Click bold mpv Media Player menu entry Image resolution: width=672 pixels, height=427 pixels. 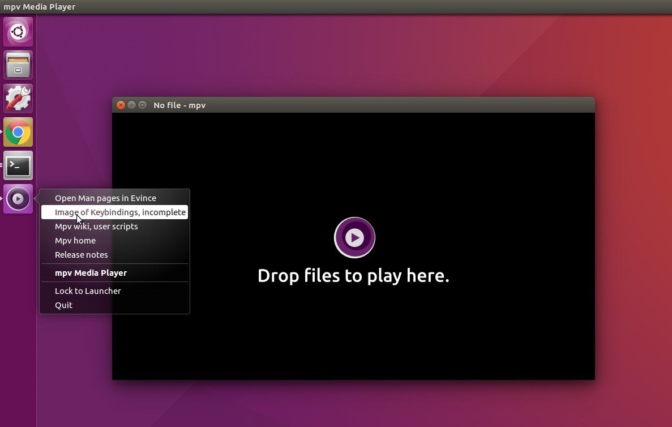point(114,272)
